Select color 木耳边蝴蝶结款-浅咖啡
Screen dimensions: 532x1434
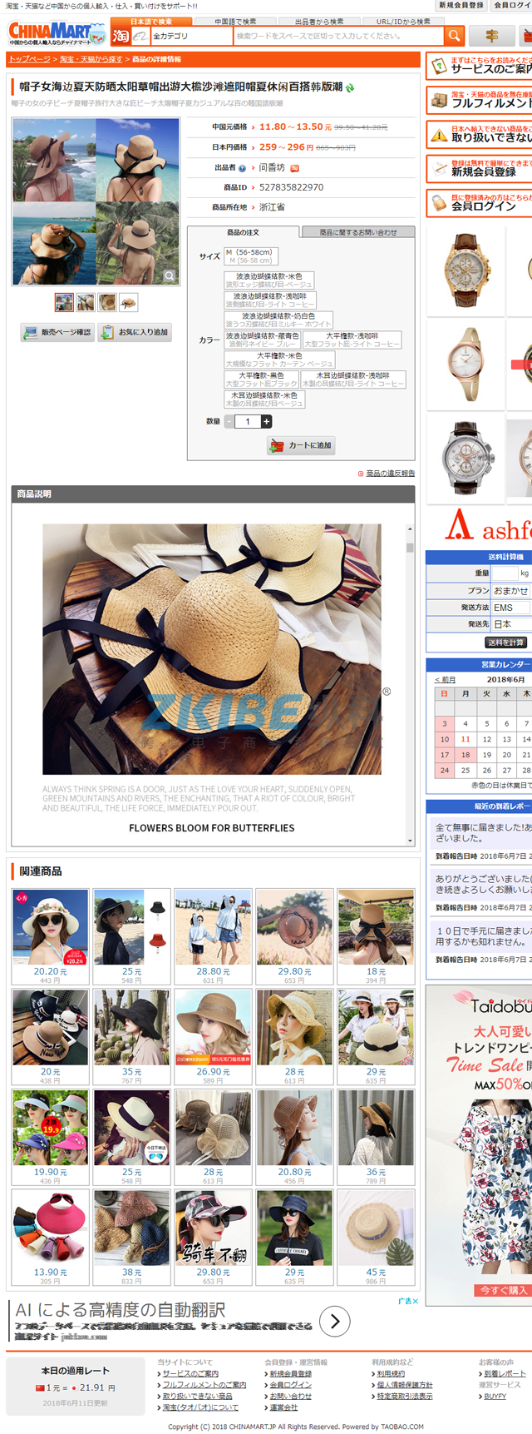[x=353, y=380]
